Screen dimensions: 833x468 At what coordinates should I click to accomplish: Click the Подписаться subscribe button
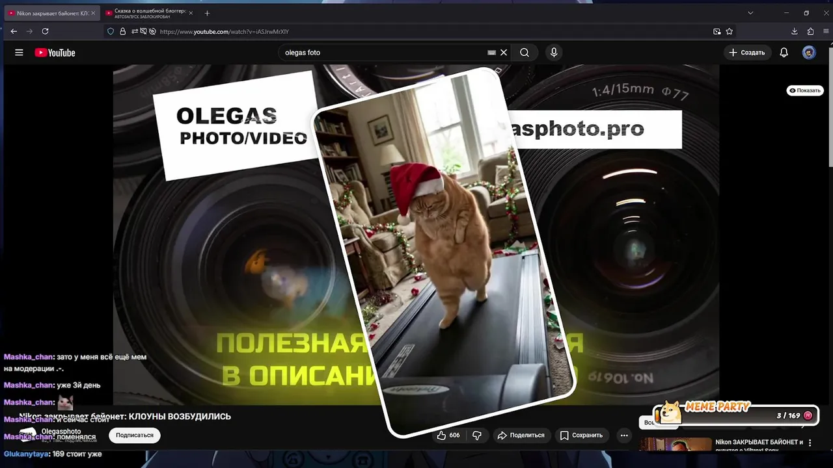135,435
